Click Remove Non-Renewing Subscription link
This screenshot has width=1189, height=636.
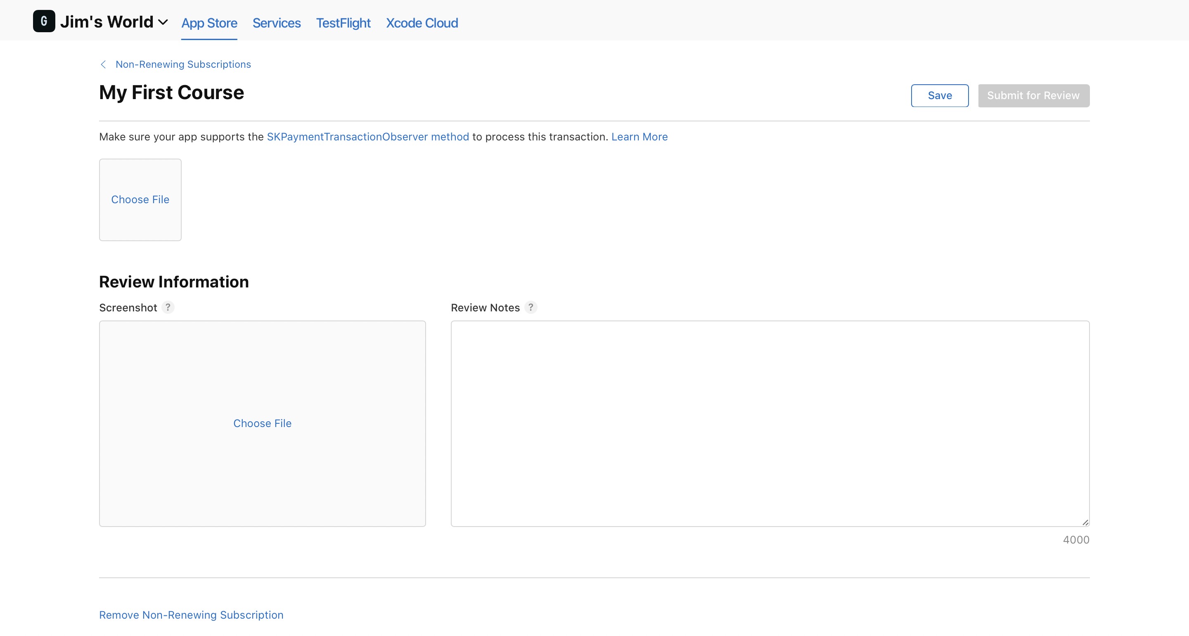(191, 615)
